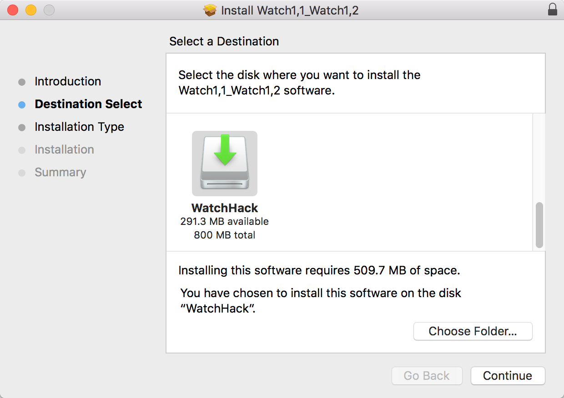The height and width of the screenshot is (398, 564).
Task: Click the blue bullet beside Destination Select
Action: click(22, 104)
